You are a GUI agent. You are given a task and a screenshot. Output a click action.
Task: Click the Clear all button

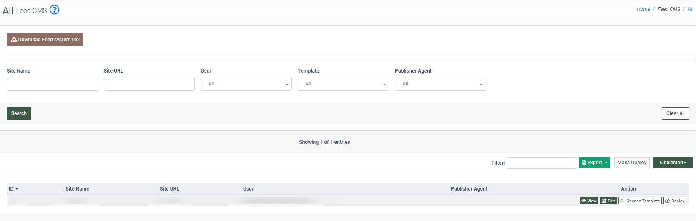click(675, 113)
